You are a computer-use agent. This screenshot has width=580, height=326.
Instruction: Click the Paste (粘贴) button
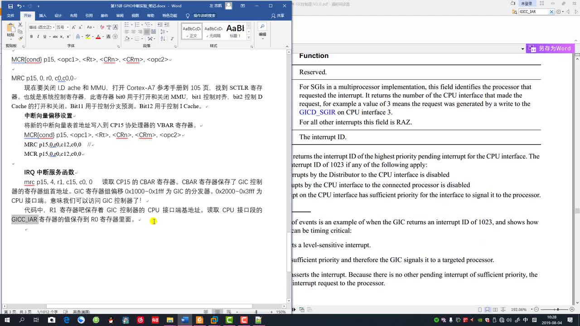(x=11, y=31)
